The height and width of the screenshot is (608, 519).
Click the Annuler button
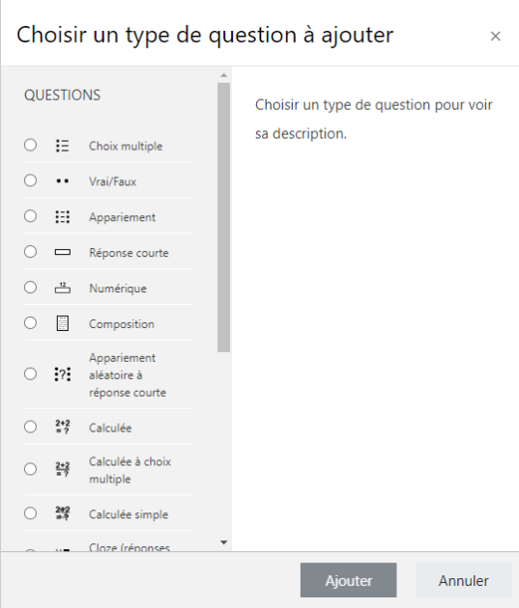pos(464,580)
